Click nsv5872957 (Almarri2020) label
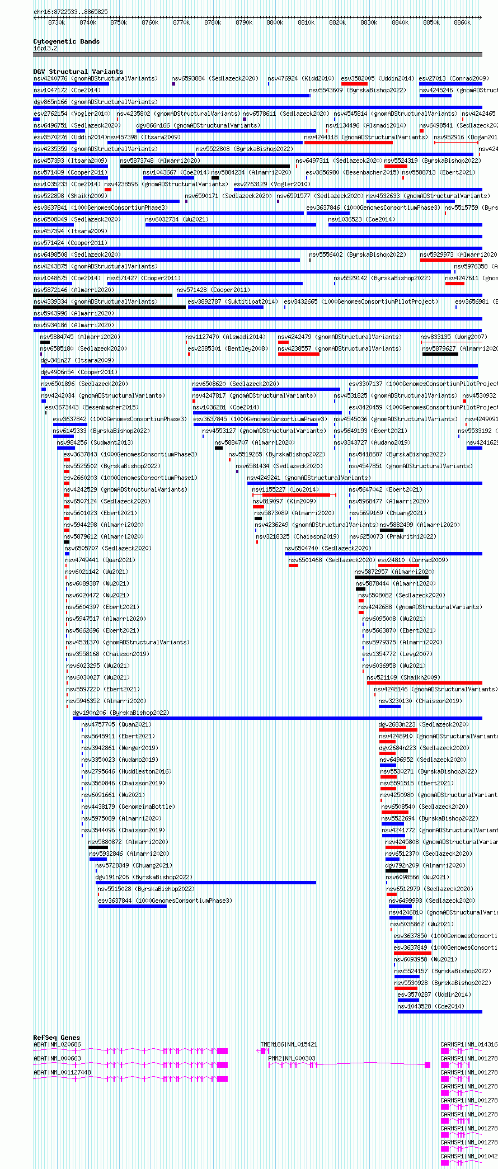This screenshot has width=498, height=1169. pos(395,572)
